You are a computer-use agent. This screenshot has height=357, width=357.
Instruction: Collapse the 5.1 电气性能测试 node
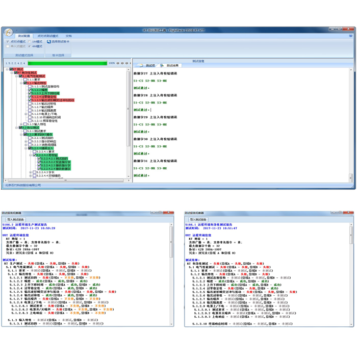[x=17, y=76]
